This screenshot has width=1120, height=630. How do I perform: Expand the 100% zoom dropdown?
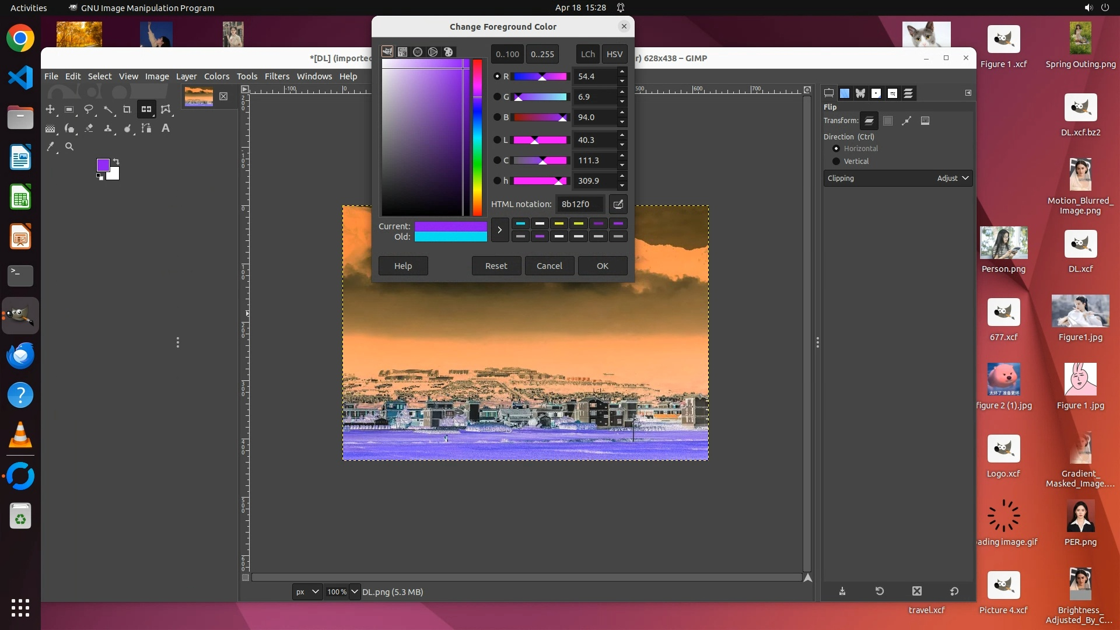click(x=354, y=591)
